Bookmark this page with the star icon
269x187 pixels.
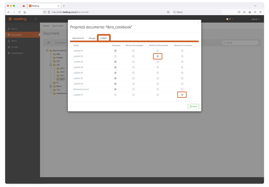click(x=168, y=12)
